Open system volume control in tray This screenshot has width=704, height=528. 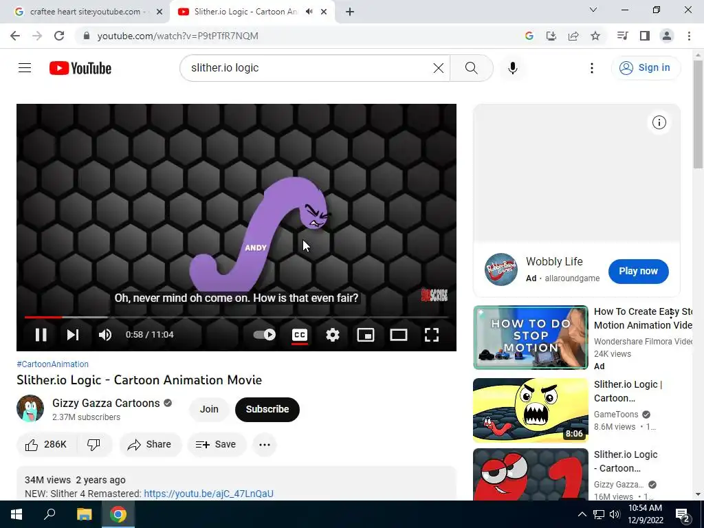coord(615,514)
